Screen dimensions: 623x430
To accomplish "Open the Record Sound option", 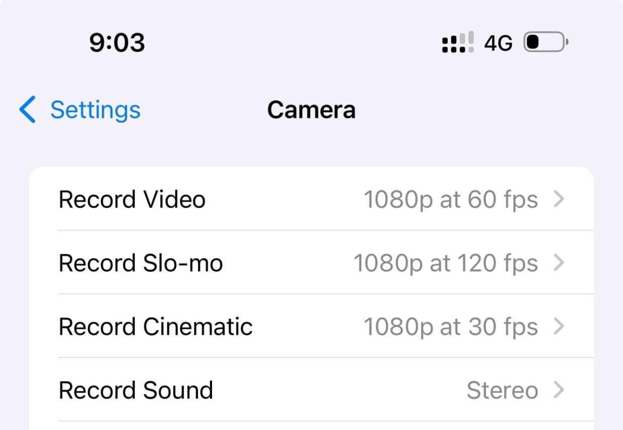I will point(136,391).
